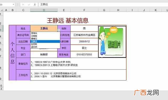Click the cell 江苏省苏州市金阊区
Screen dimensions: 168x100
(x=84, y=35)
